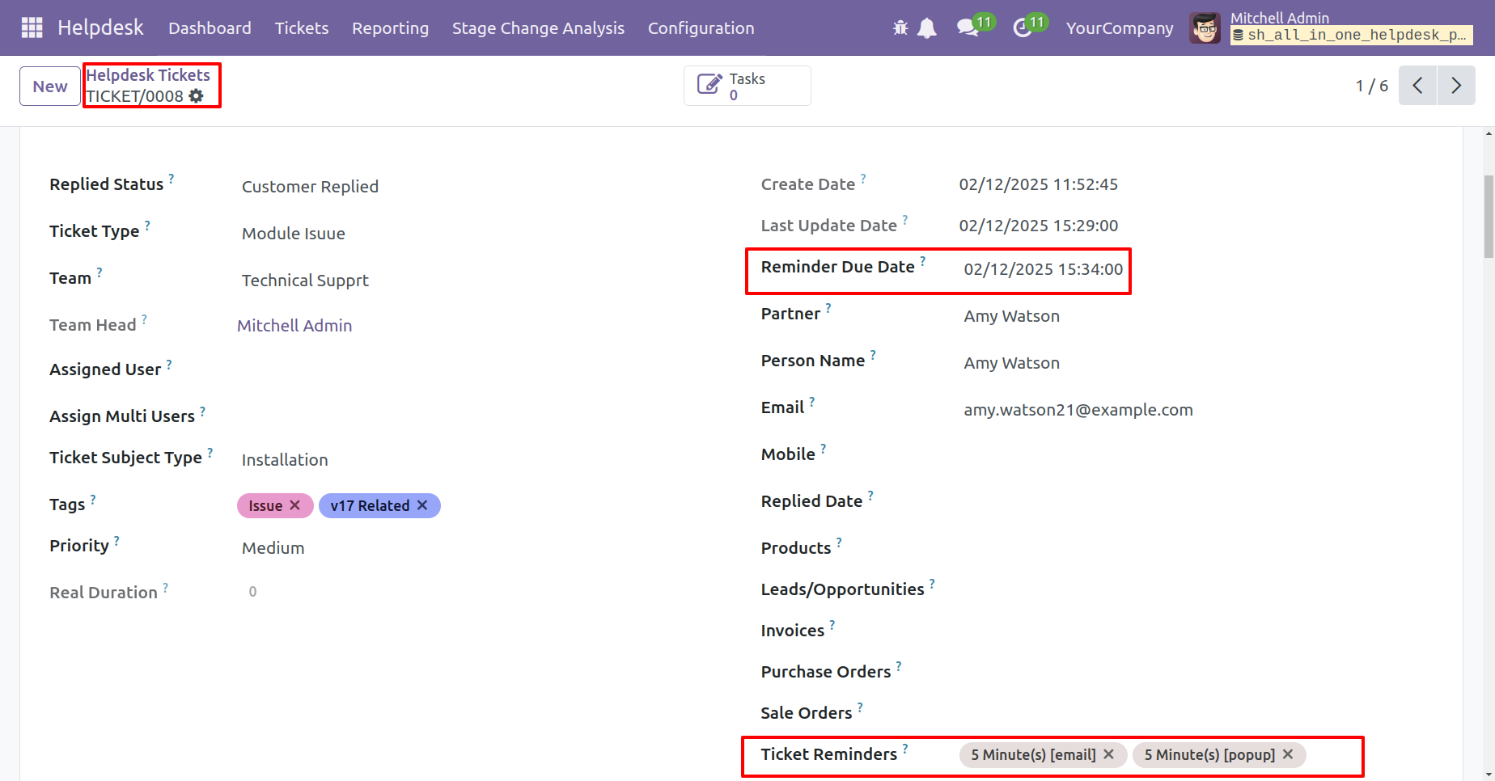Go back to Helpdesk Tickets breadcrumb
This screenshot has height=781, width=1495.
[x=148, y=75]
